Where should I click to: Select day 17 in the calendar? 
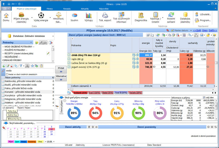point(51,132)
